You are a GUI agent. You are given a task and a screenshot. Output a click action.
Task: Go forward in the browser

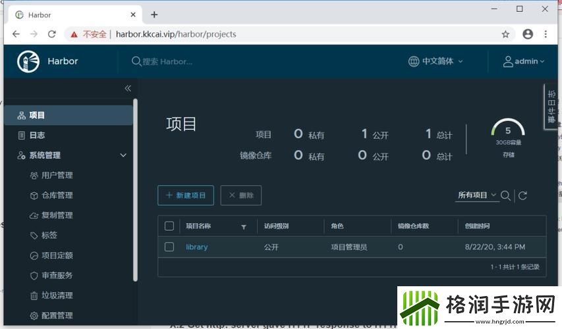pyautogui.click(x=34, y=34)
